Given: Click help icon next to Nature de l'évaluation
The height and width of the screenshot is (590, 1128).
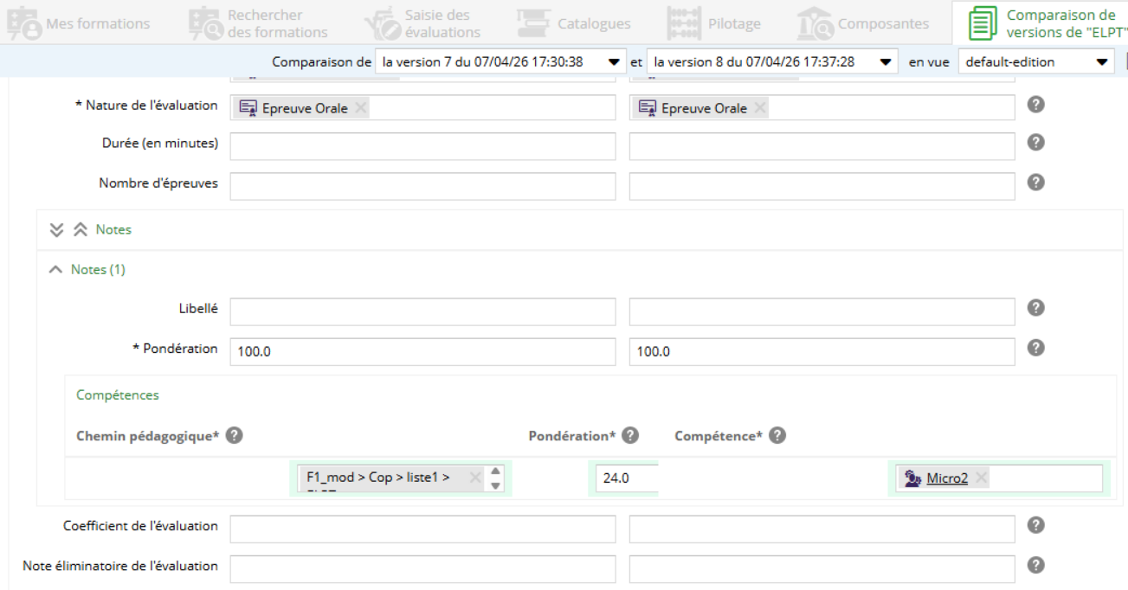Looking at the screenshot, I should coord(1035,104).
